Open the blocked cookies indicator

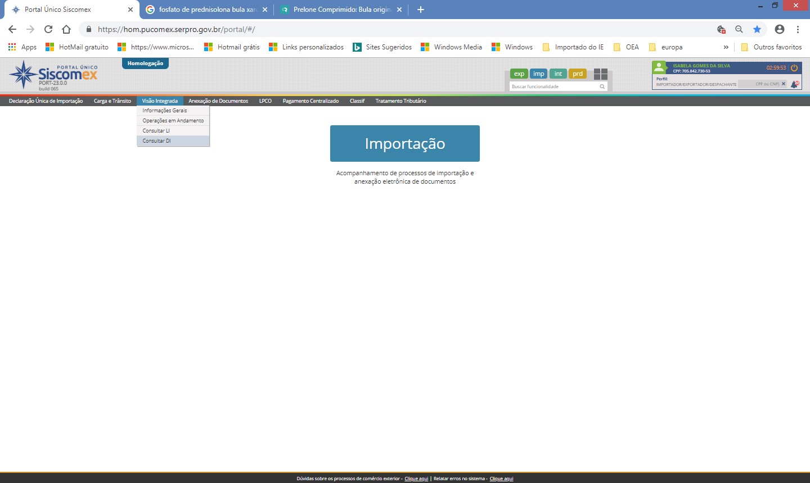click(721, 29)
